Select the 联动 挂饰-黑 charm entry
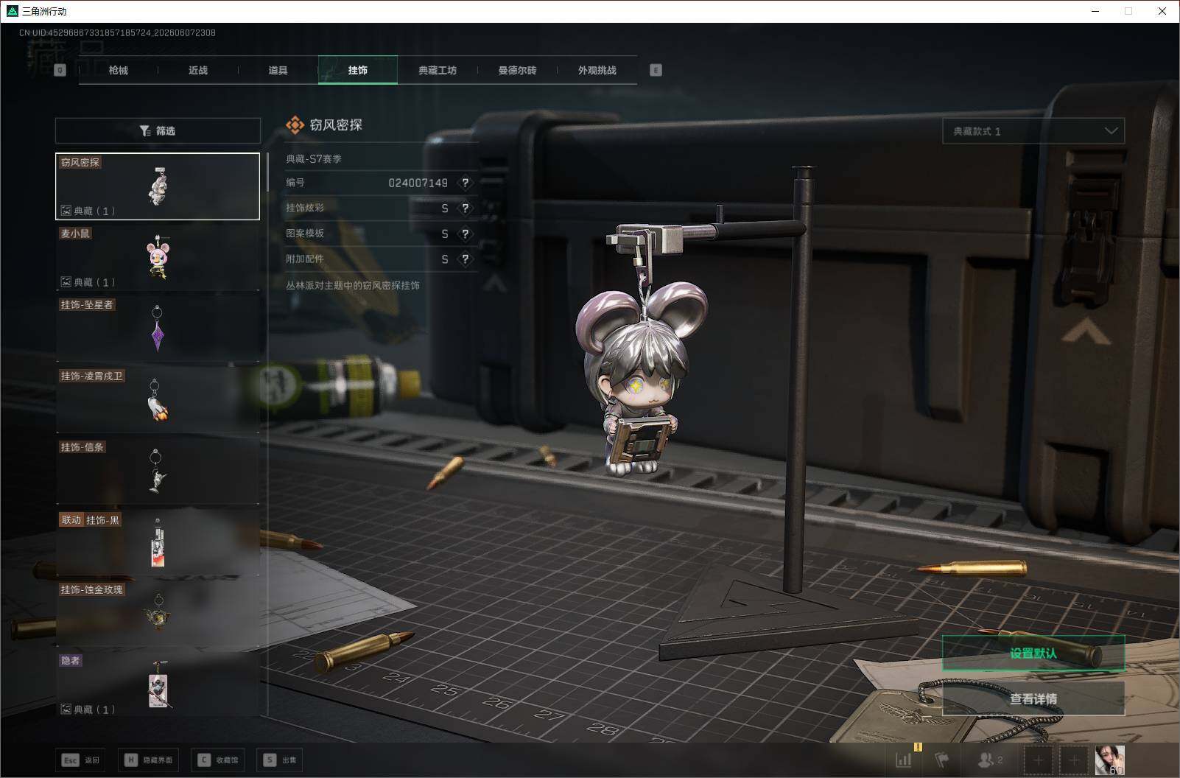Screen dimensions: 1180x778 coord(158,543)
